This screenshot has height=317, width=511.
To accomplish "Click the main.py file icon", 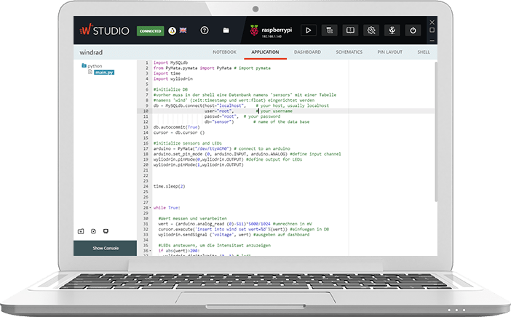I will 90,72.
